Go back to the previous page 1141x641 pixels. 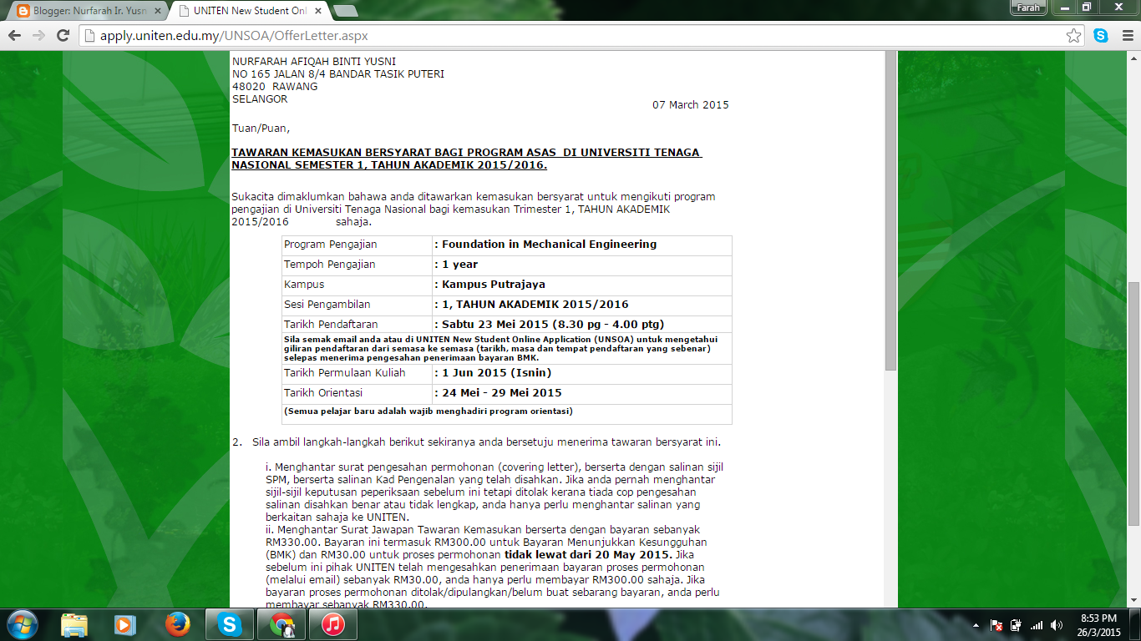point(14,36)
